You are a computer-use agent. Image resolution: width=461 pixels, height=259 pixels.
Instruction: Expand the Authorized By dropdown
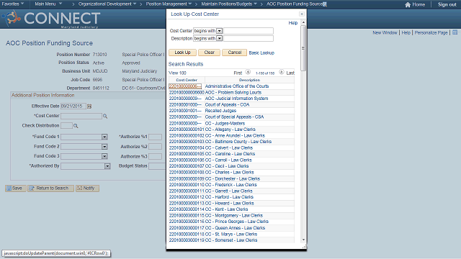[x=107, y=166]
